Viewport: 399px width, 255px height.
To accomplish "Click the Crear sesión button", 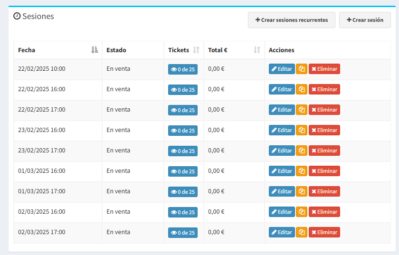I will (365, 20).
